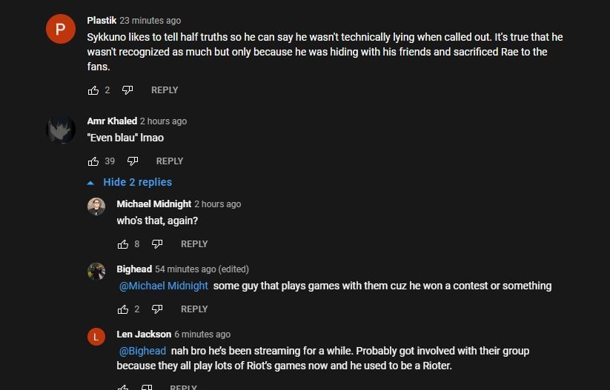The height and width of the screenshot is (390, 610).
Task: Reply to Plastik's comment
Action: click(x=165, y=90)
